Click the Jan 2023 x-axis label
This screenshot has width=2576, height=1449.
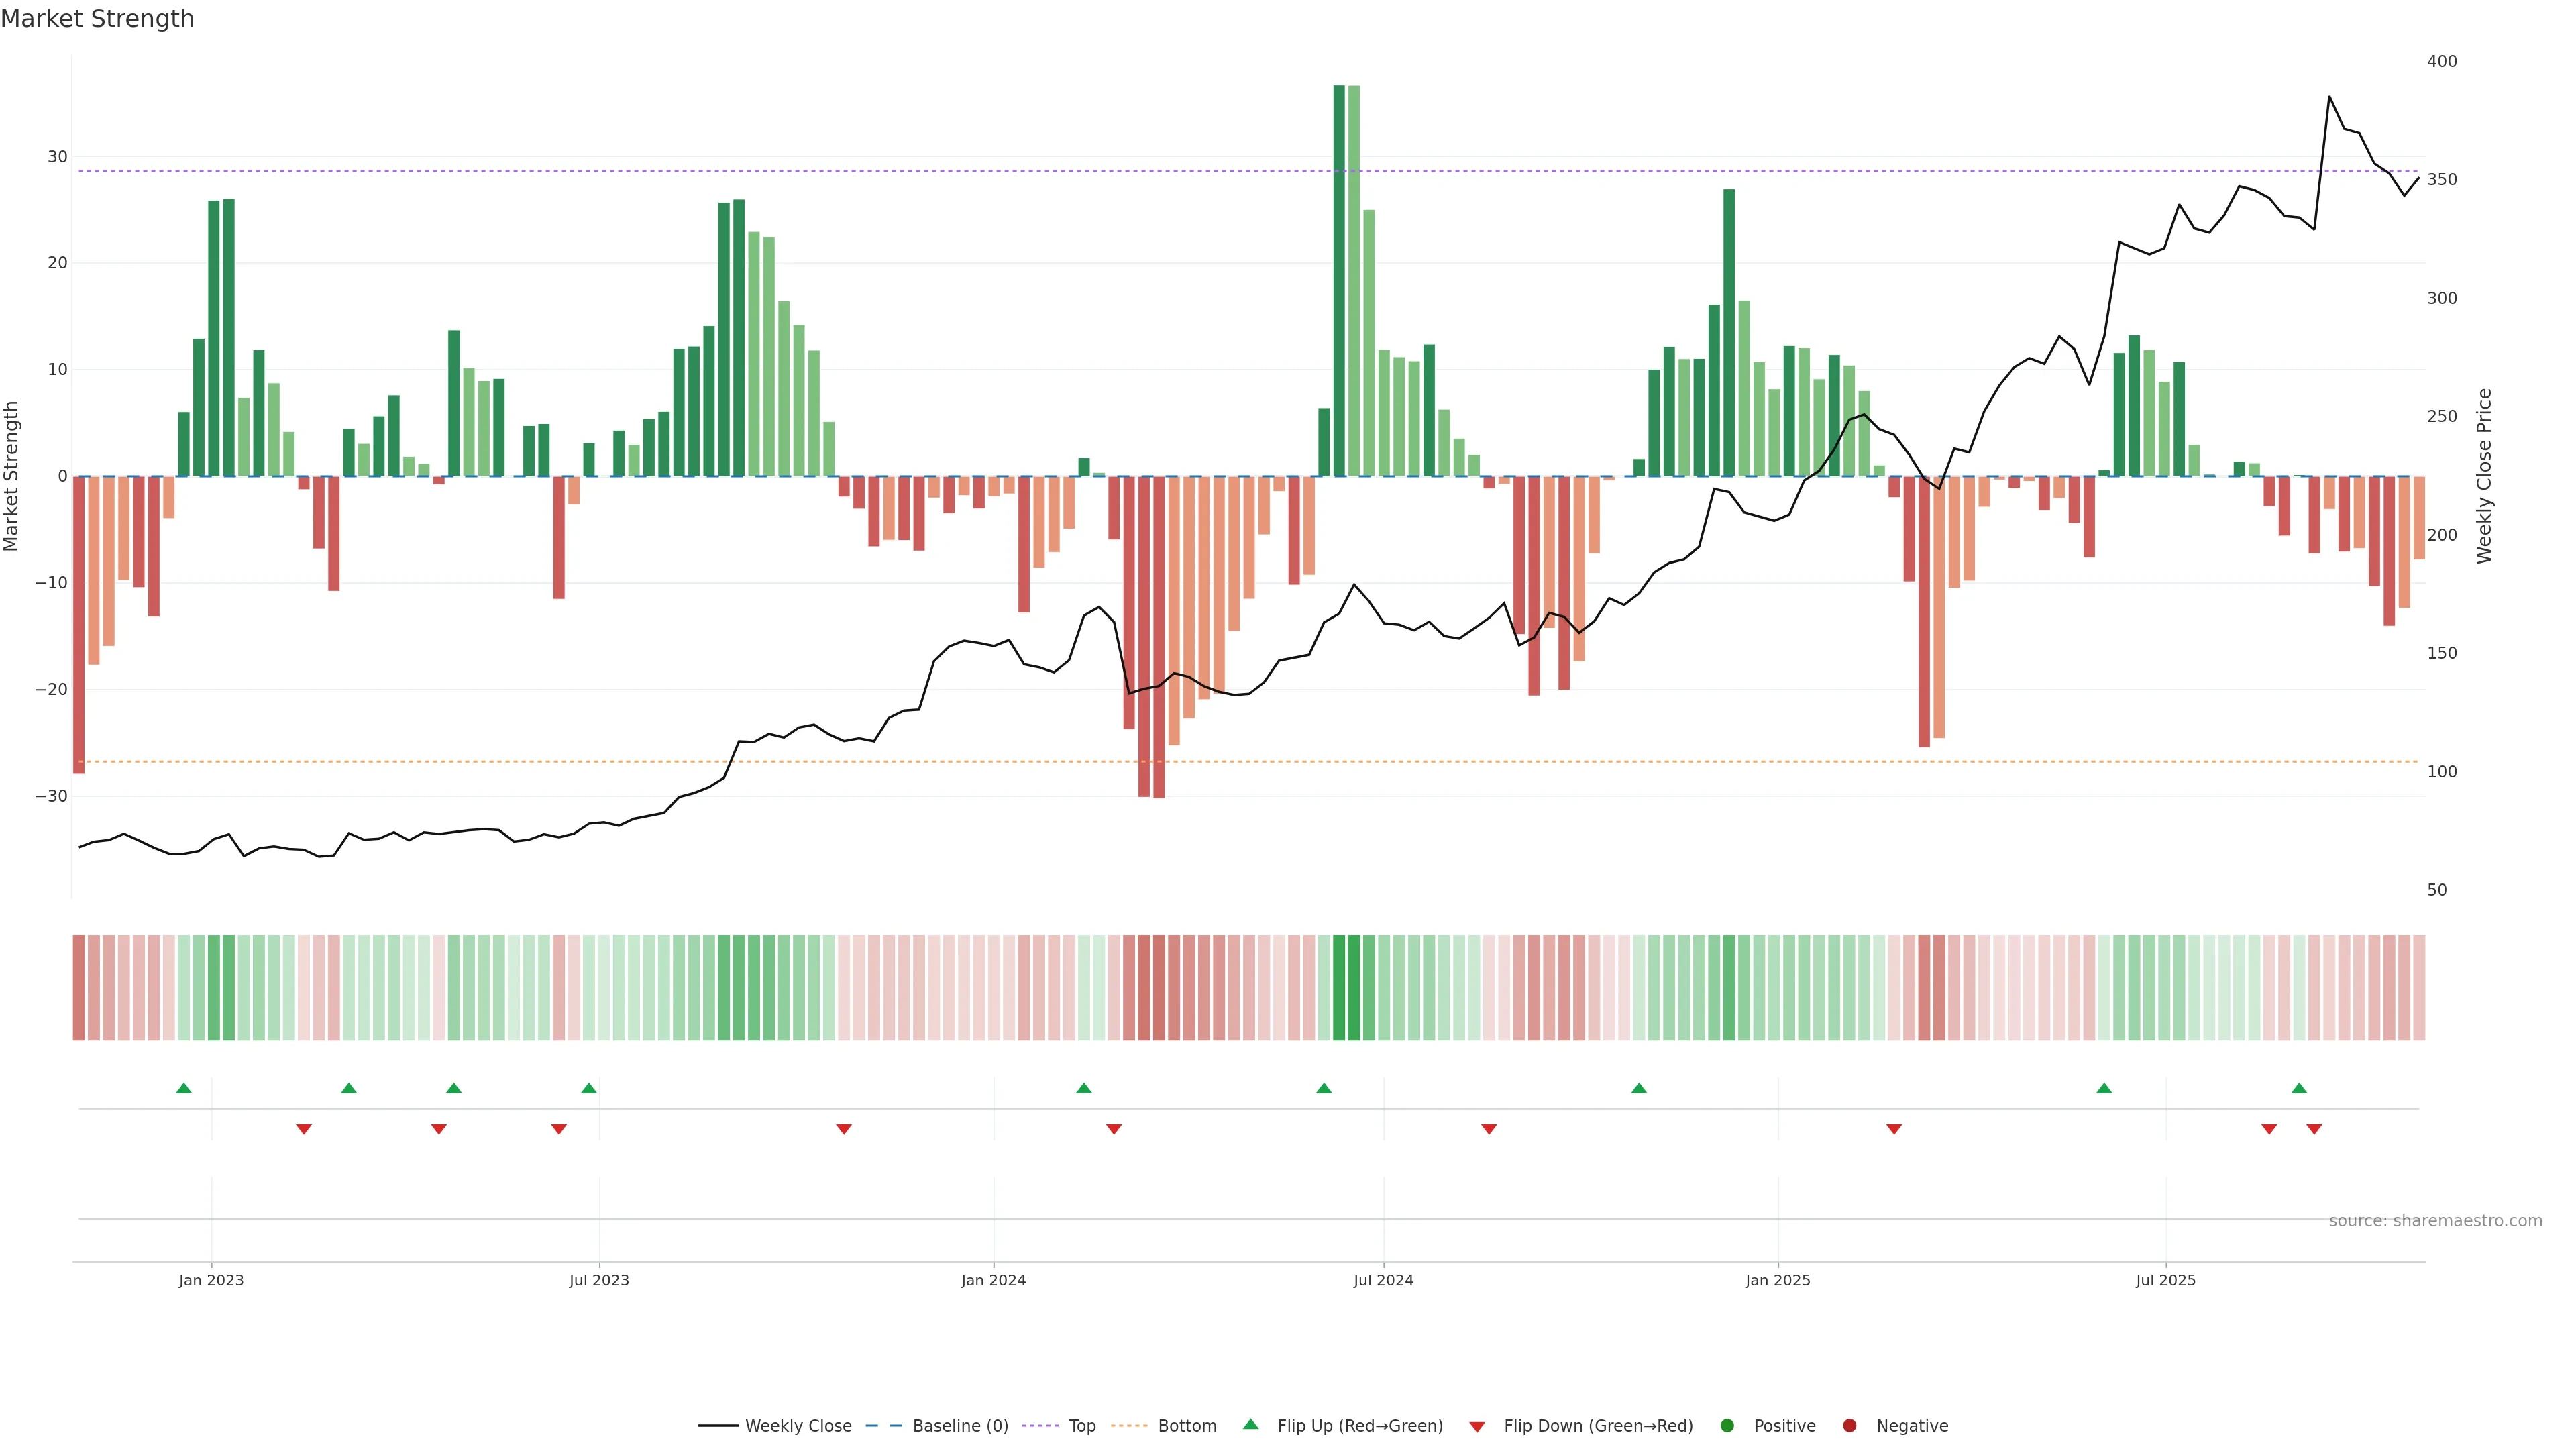211,1280
